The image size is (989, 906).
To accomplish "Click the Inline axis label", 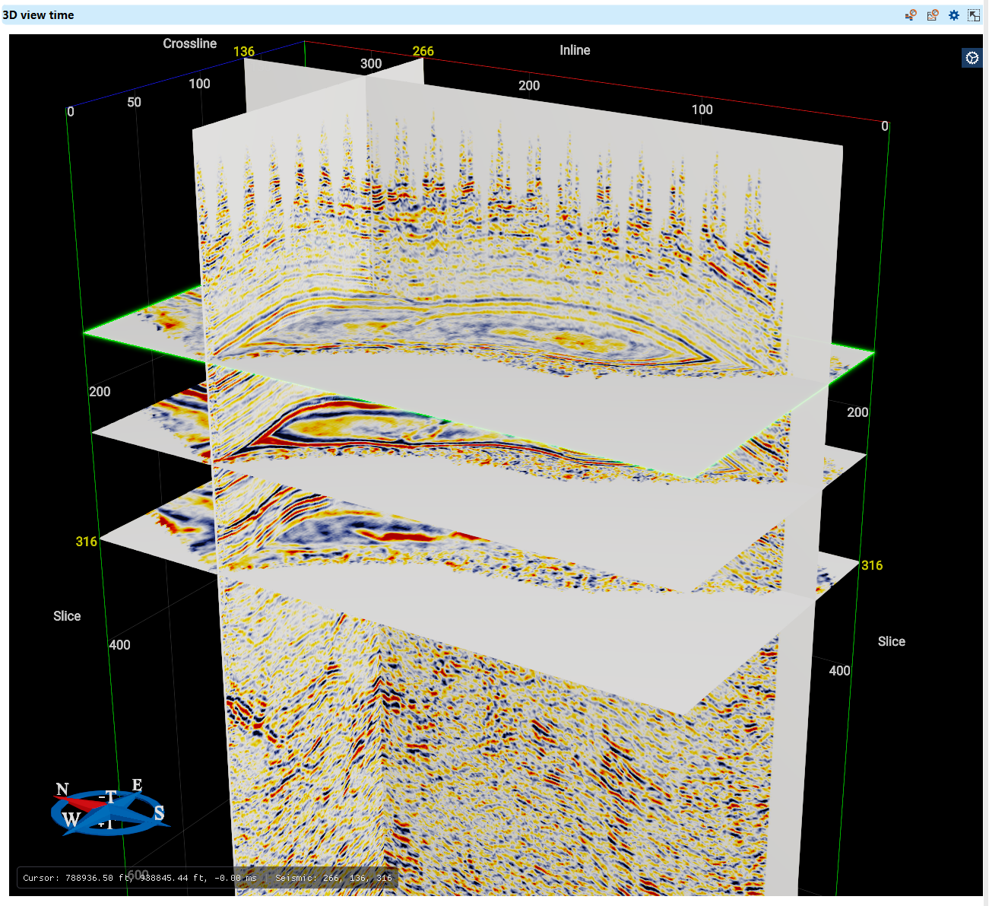I will point(575,50).
